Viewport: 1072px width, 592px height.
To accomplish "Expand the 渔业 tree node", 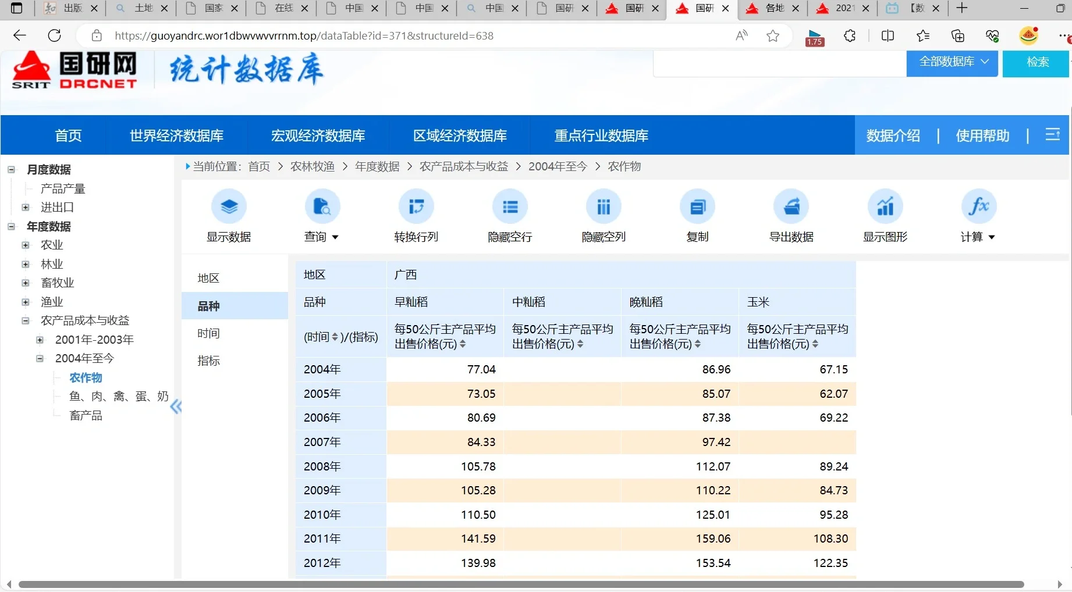I will [x=26, y=302].
